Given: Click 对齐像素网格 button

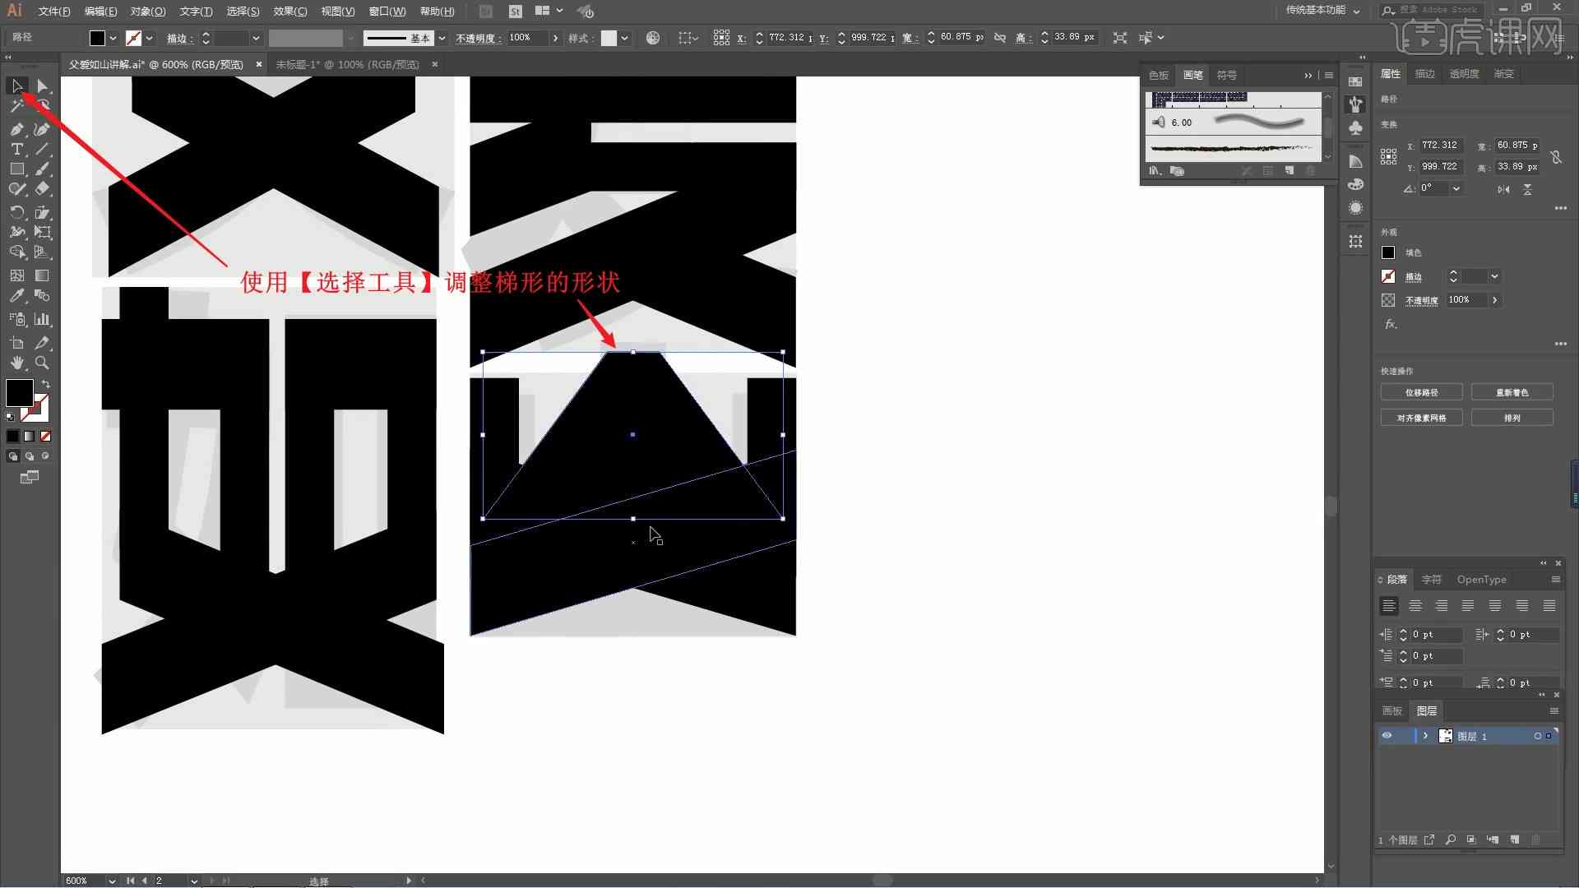Looking at the screenshot, I should [1422, 418].
